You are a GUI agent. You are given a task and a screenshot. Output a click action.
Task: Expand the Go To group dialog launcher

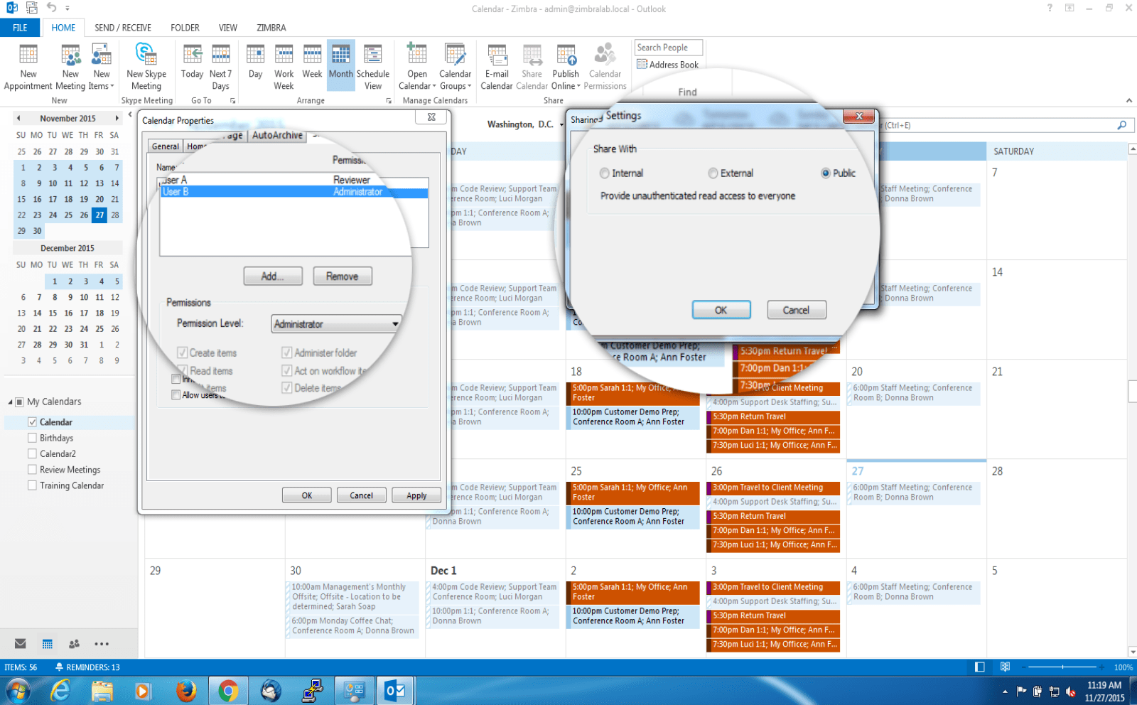tap(232, 101)
